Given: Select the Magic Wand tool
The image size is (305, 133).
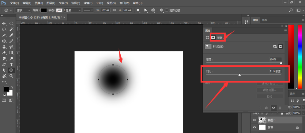Looking at the screenshot, I should (x=12, y=29).
